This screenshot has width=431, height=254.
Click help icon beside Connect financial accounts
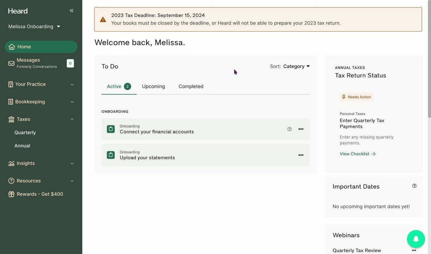290,129
